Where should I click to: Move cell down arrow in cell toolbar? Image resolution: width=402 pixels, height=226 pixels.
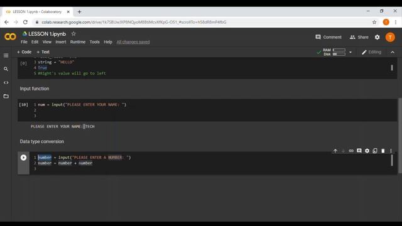(343, 151)
